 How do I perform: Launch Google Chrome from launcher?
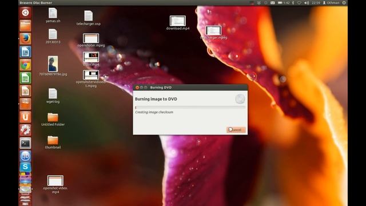[x=25, y=65]
